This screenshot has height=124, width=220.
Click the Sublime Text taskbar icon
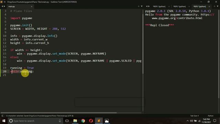point(99,121)
